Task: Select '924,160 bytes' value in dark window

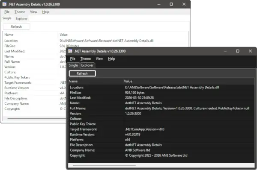Action: (x=135, y=93)
